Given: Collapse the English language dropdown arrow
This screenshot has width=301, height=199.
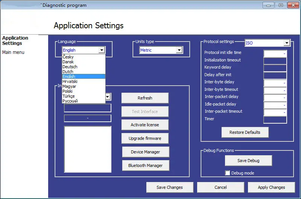Looking at the screenshot, I should [102, 50].
